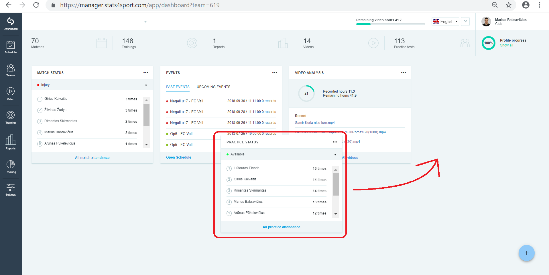Open the Settings sidebar icon

11,190
